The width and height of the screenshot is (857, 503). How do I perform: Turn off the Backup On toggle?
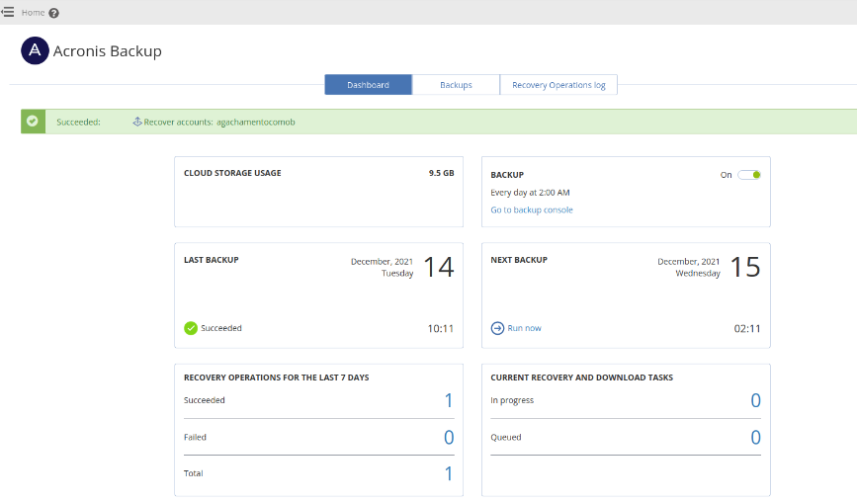click(x=749, y=175)
